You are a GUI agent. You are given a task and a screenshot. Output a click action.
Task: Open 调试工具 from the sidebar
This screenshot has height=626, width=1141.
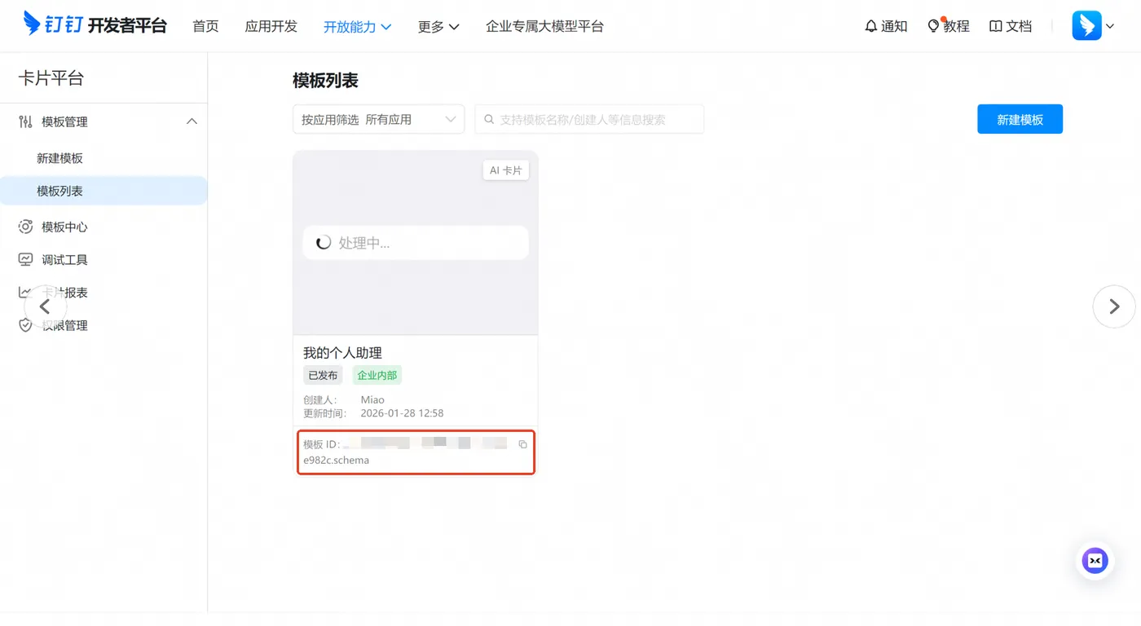tap(64, 260)
